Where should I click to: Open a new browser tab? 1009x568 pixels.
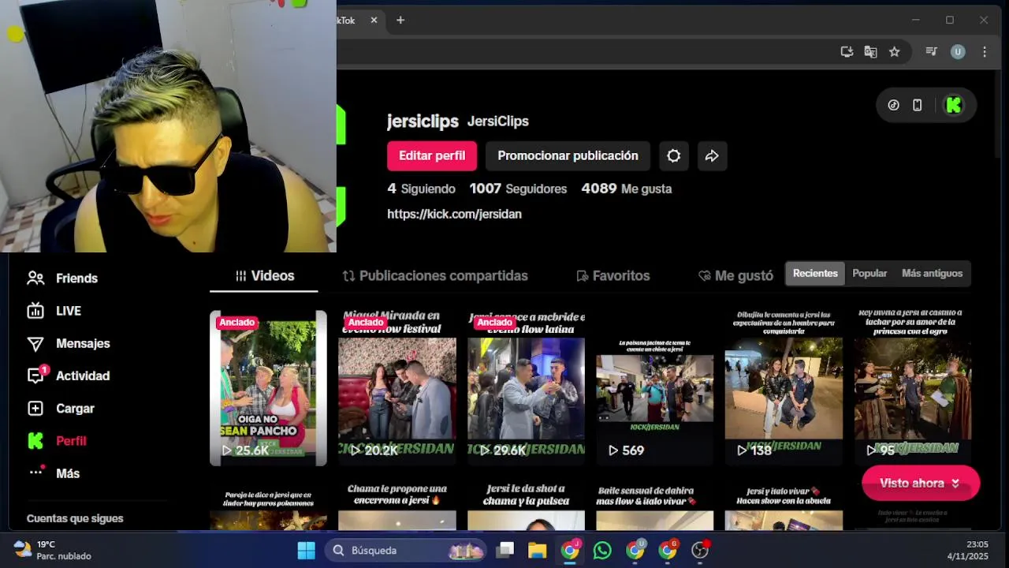pos(400,21)
